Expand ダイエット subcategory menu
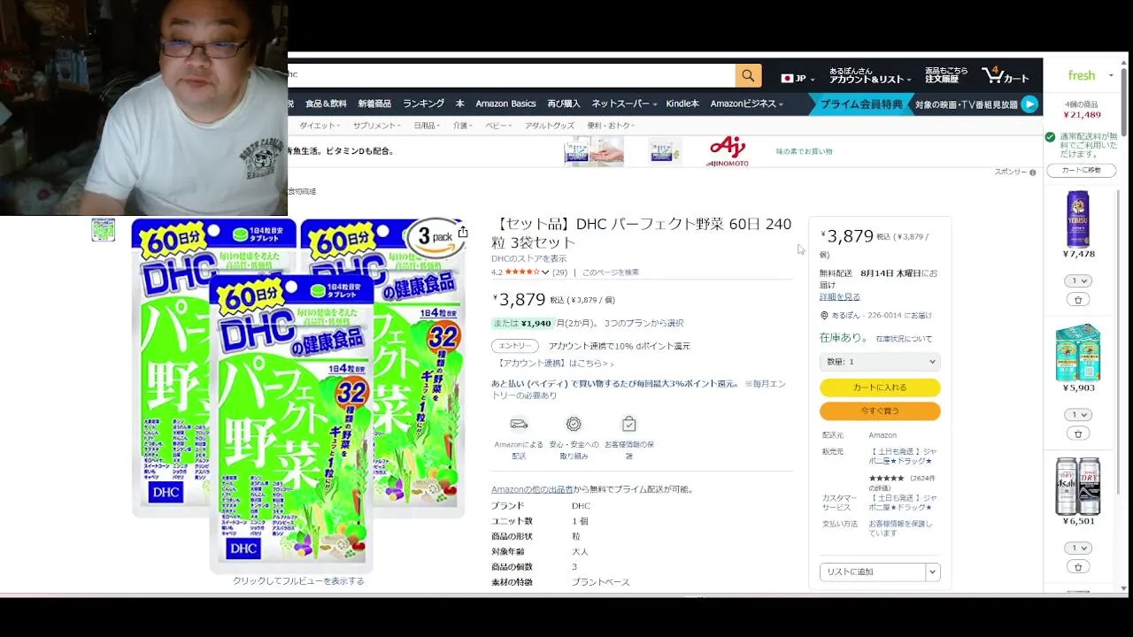Screen dimensions: 1133x637 click(320, 126)
